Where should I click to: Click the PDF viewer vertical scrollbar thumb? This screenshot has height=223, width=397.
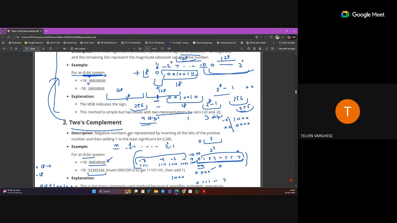296,92
